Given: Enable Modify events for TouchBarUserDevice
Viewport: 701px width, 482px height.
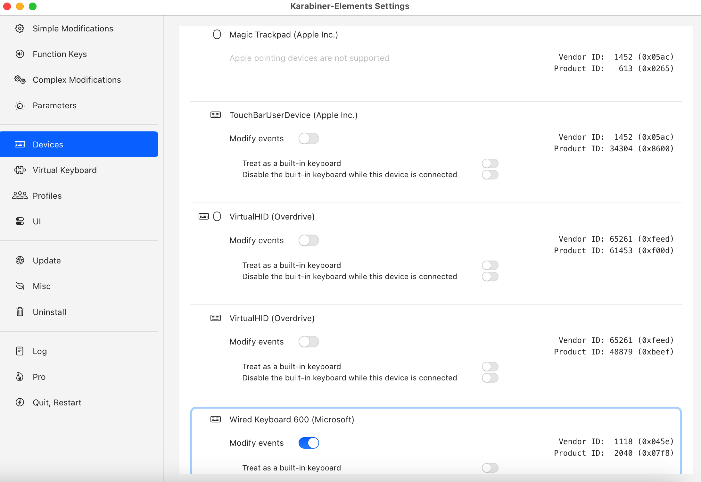Looking at the screenshot, I should point(309,138).
